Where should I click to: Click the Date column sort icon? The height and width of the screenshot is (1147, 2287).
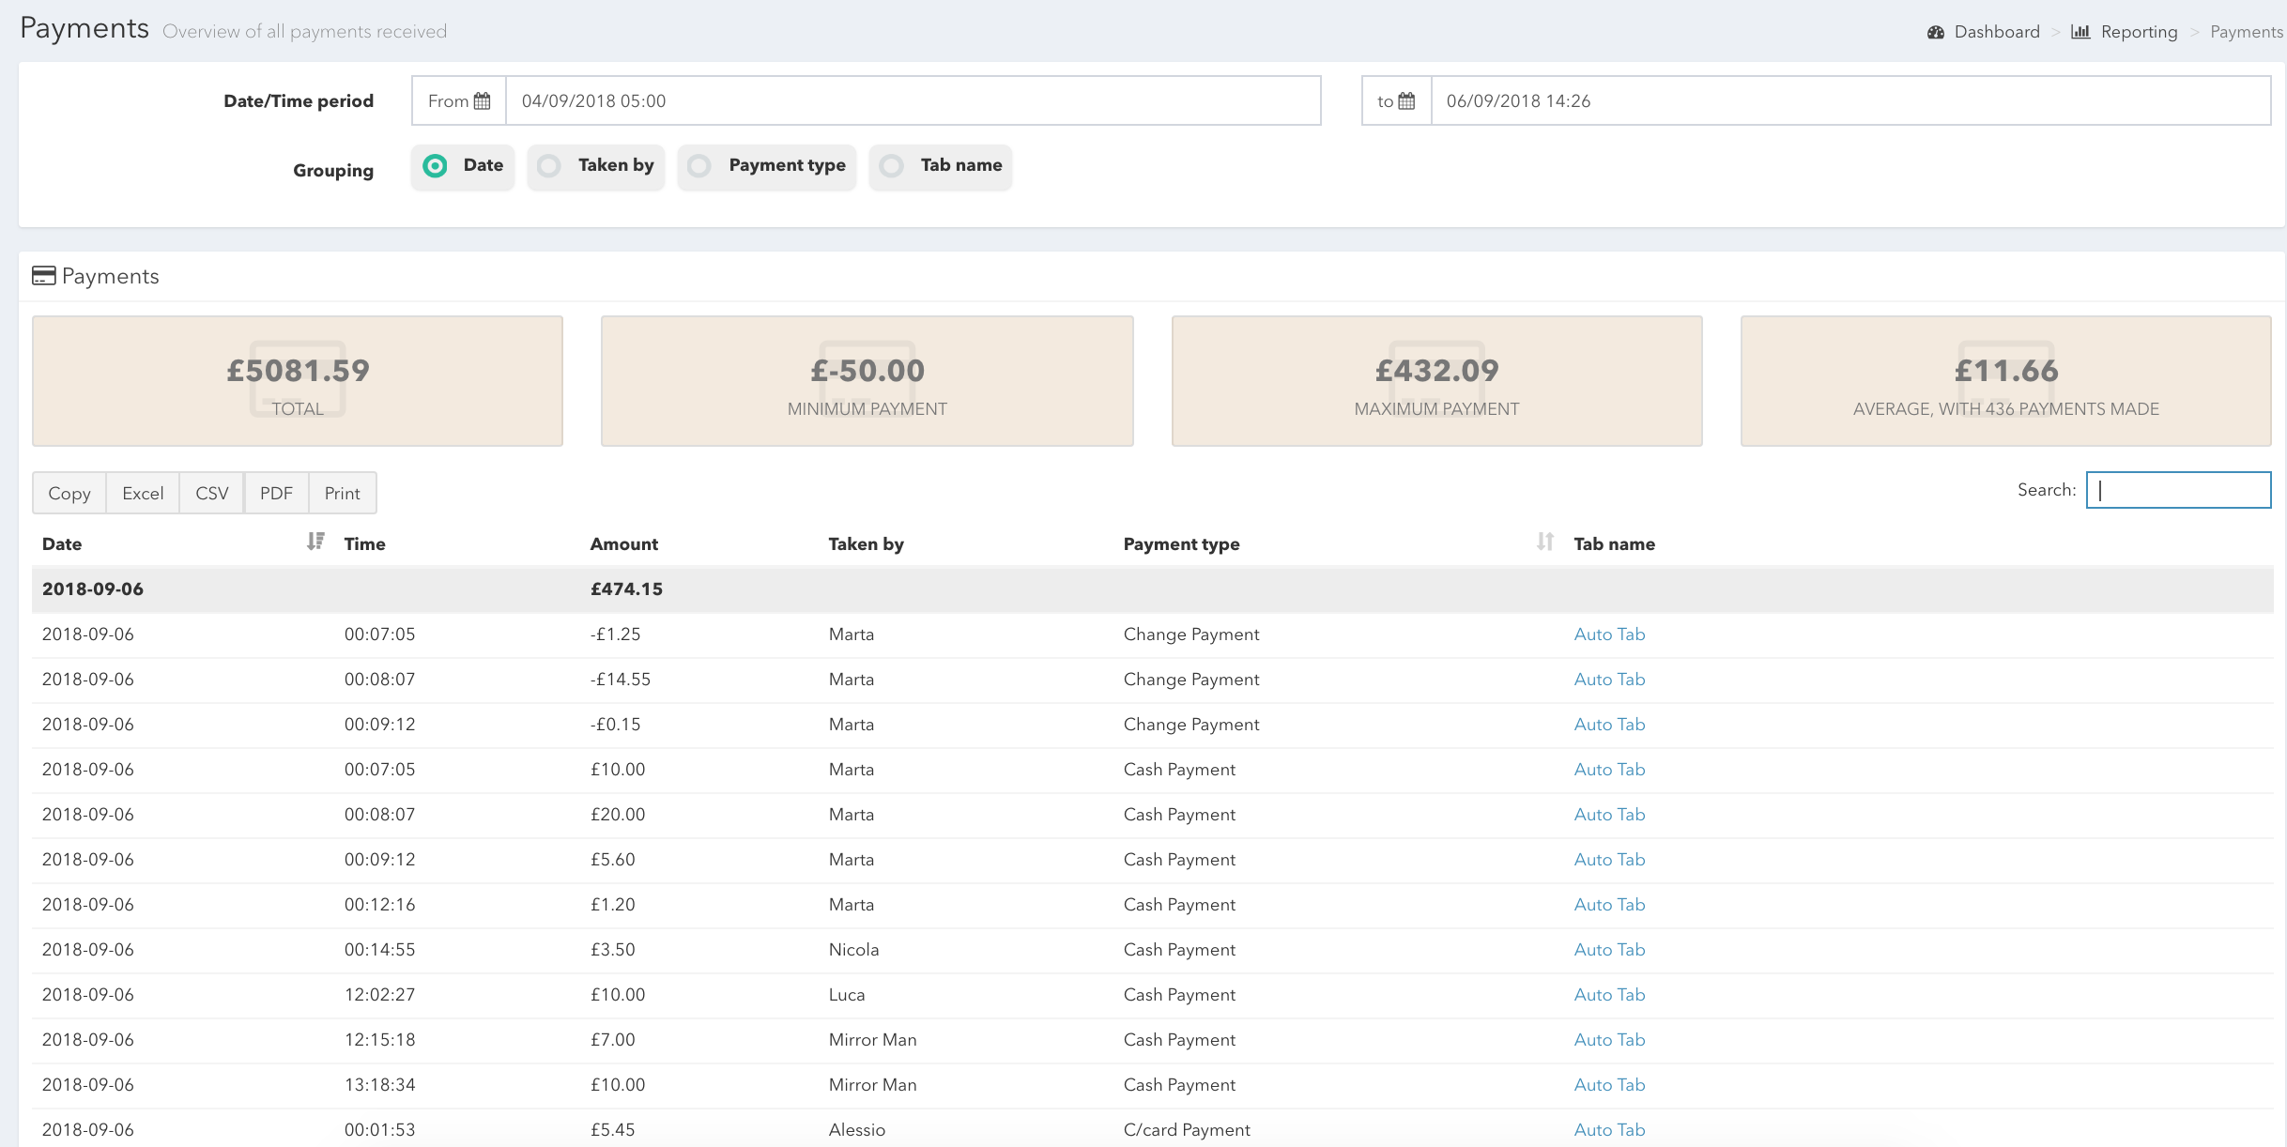tap(315, 542)
